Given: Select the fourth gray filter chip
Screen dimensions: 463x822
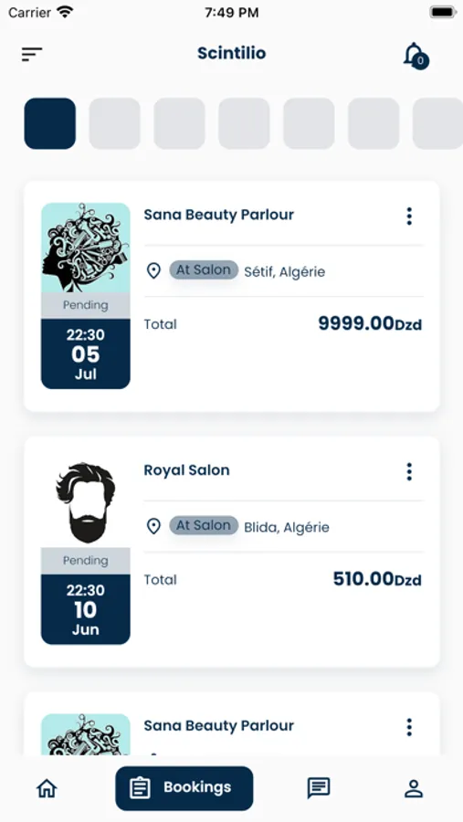Looking at the screenshot, I should click(x=309, y=123).
